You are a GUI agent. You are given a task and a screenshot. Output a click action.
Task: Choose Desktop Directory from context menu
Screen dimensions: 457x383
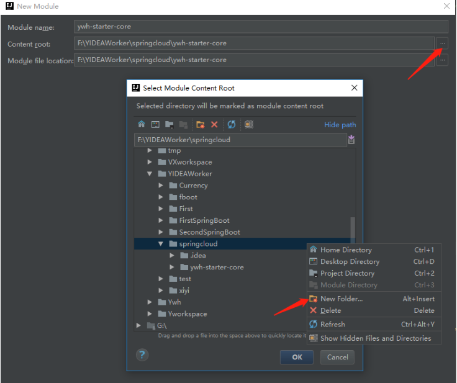pos(374,261)
